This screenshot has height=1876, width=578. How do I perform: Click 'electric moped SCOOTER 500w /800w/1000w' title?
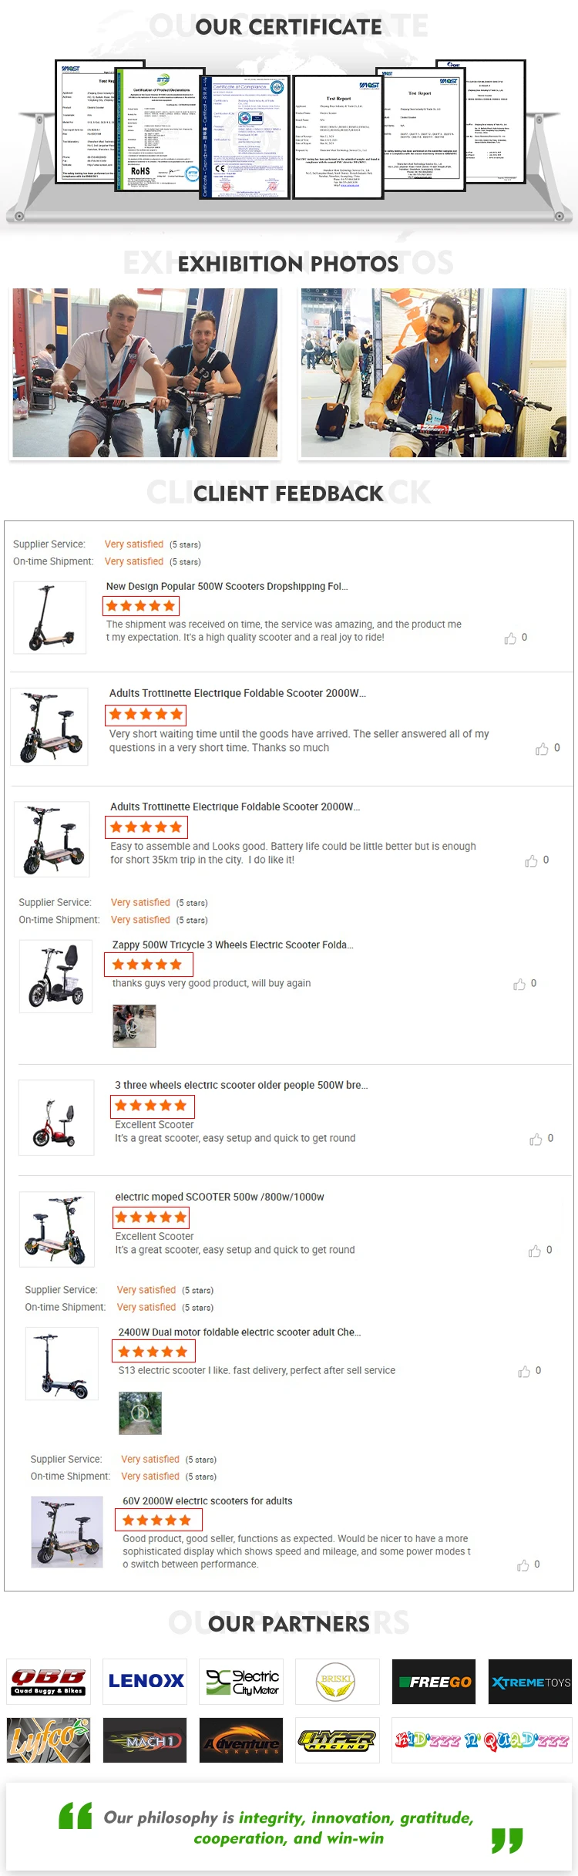[220, 1197]
